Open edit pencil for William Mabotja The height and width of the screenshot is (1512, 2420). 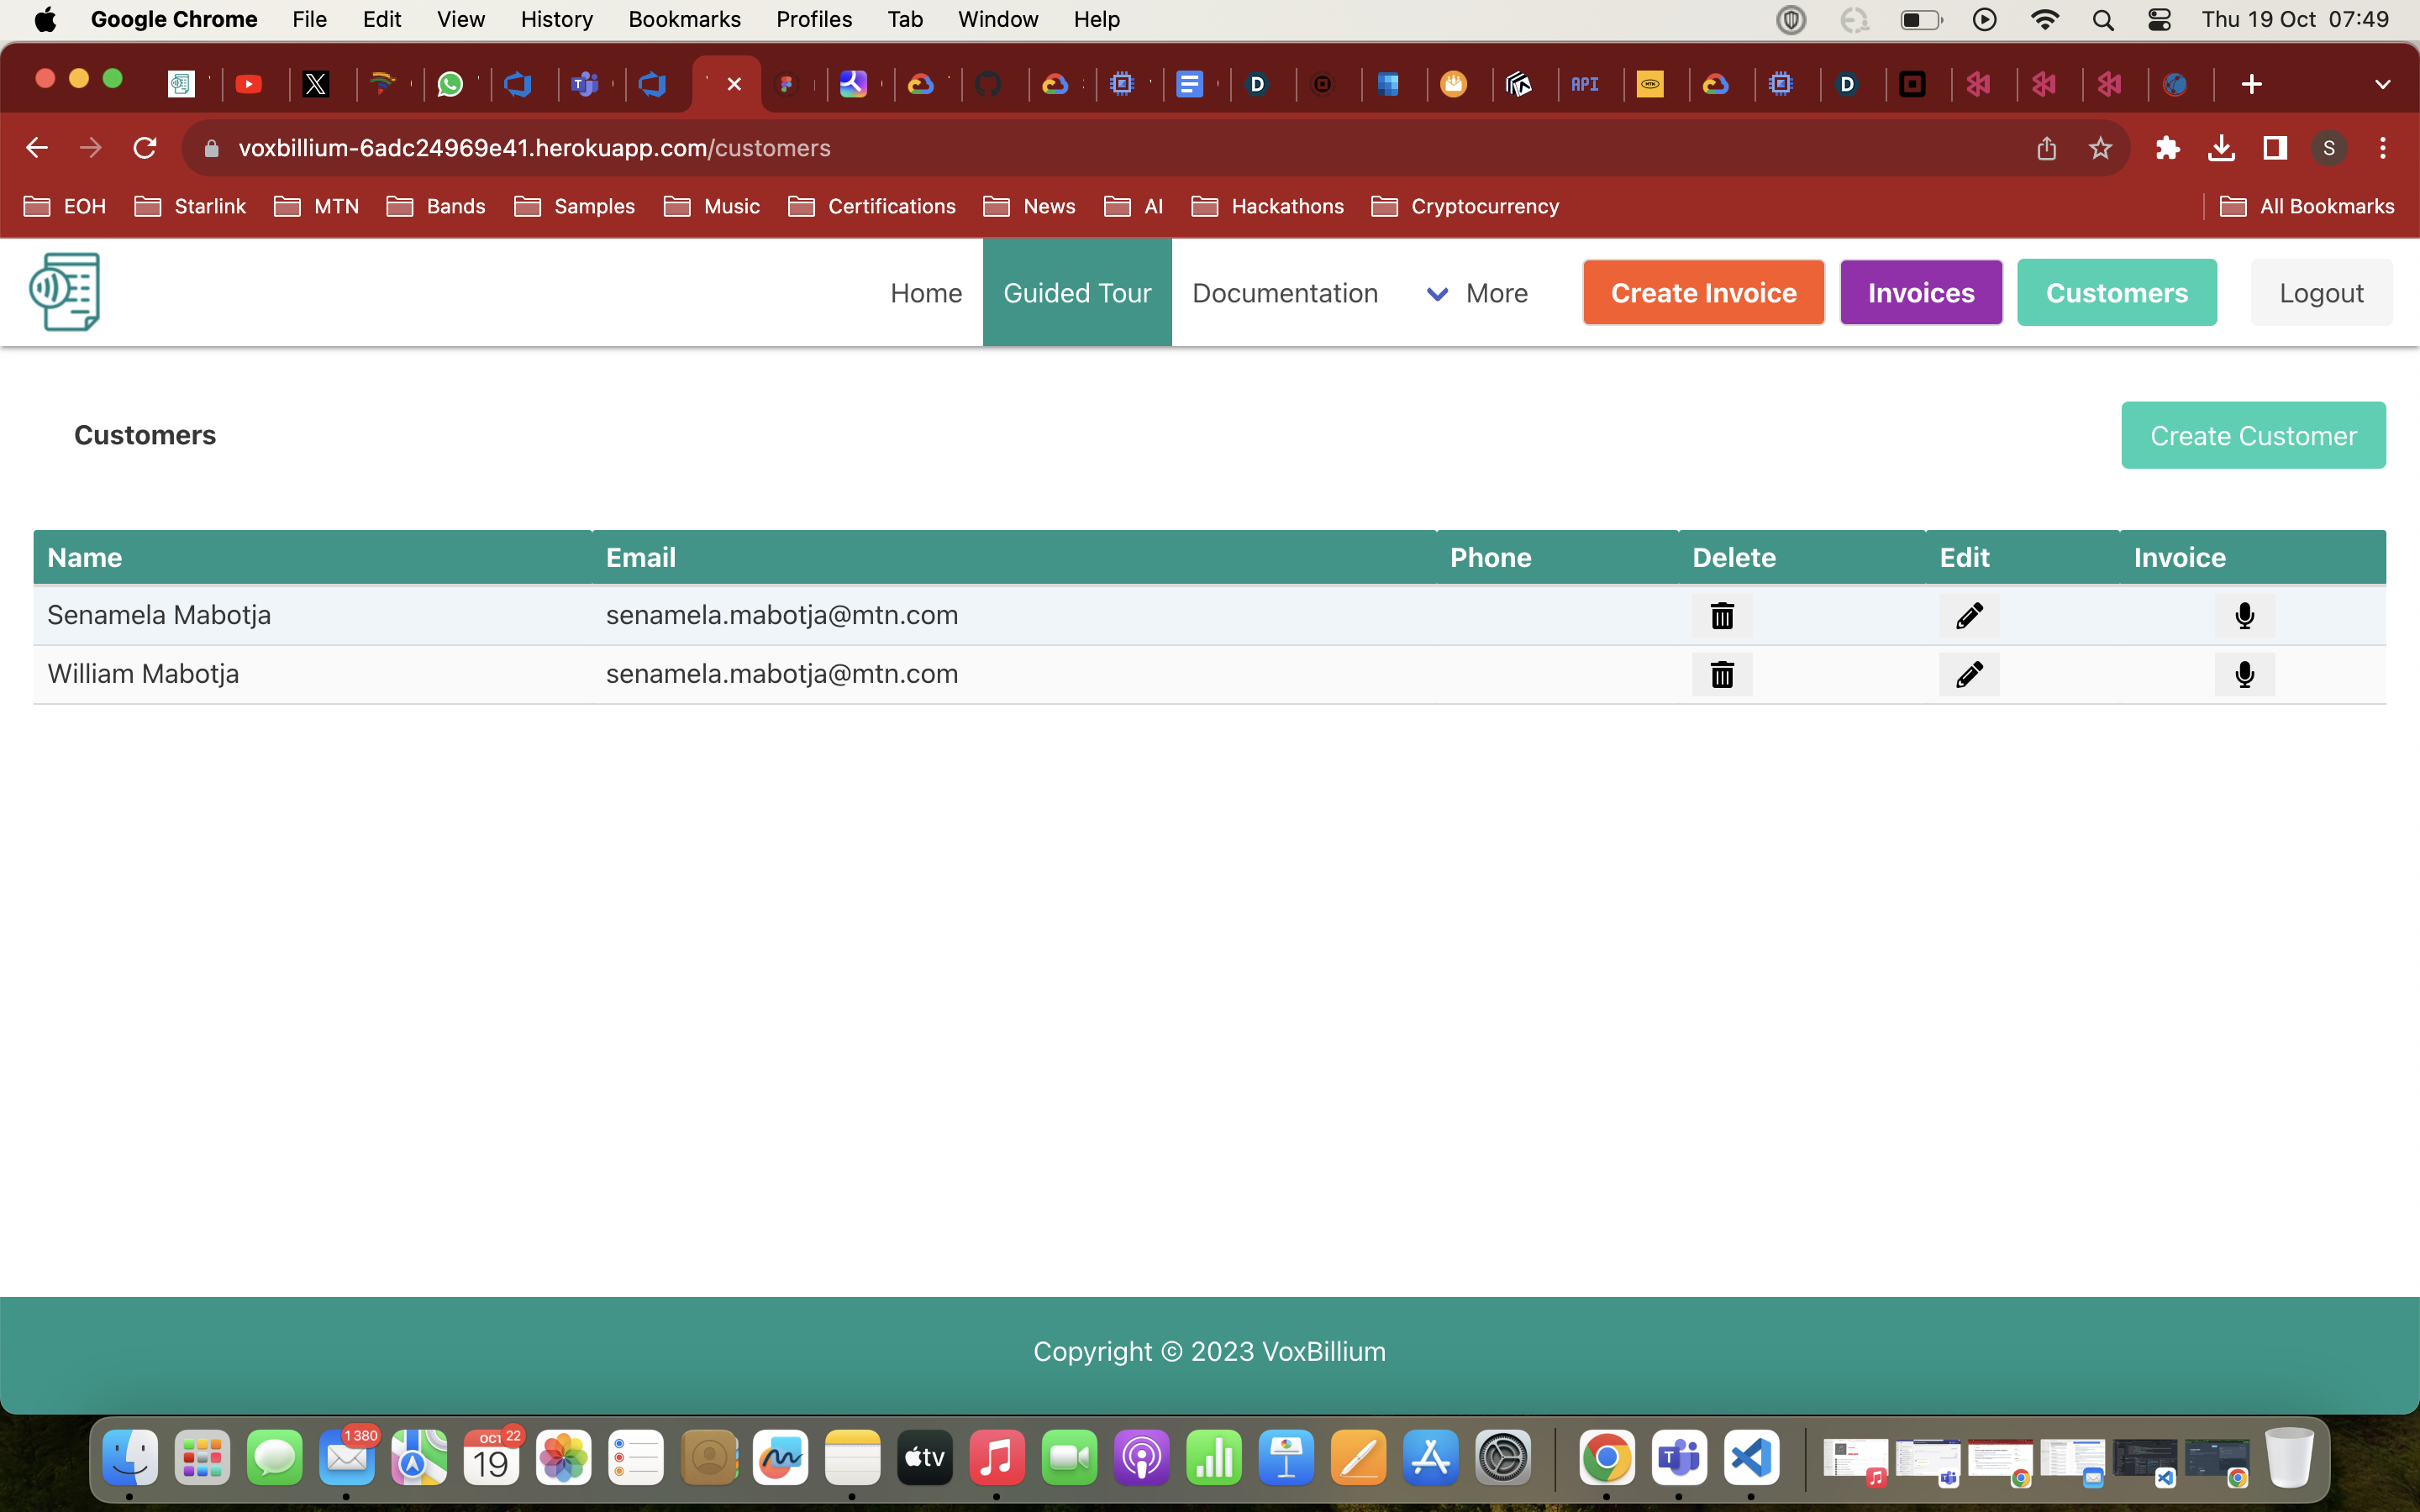point(1968,674)
